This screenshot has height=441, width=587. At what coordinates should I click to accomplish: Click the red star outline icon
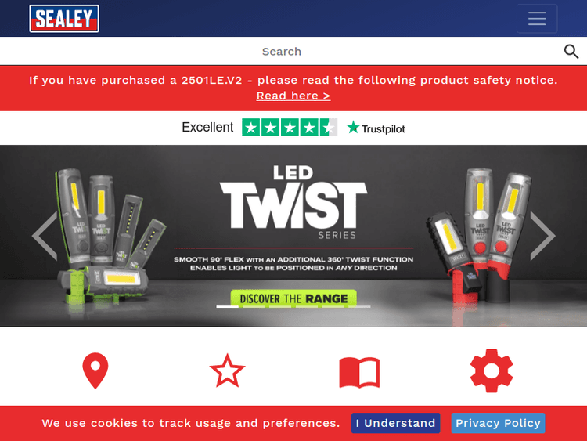[227, 371]
